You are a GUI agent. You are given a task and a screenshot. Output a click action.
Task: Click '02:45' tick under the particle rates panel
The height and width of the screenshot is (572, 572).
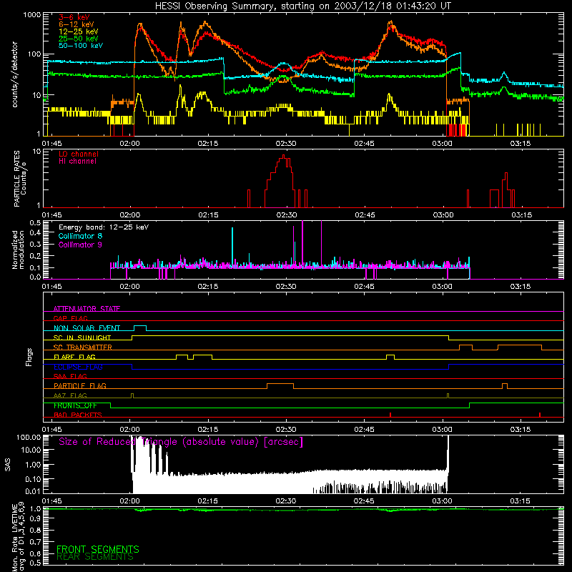[365, 215]
